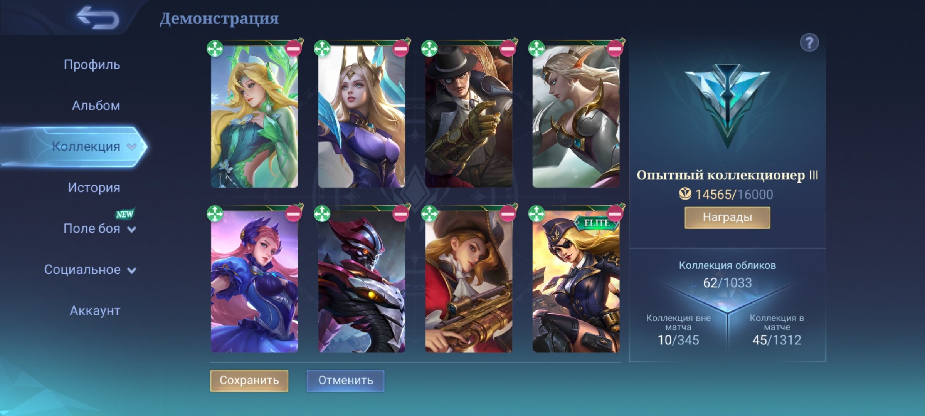Open the Профиль tab
Viewport: 925px width, 416px height.
[92, 65]
